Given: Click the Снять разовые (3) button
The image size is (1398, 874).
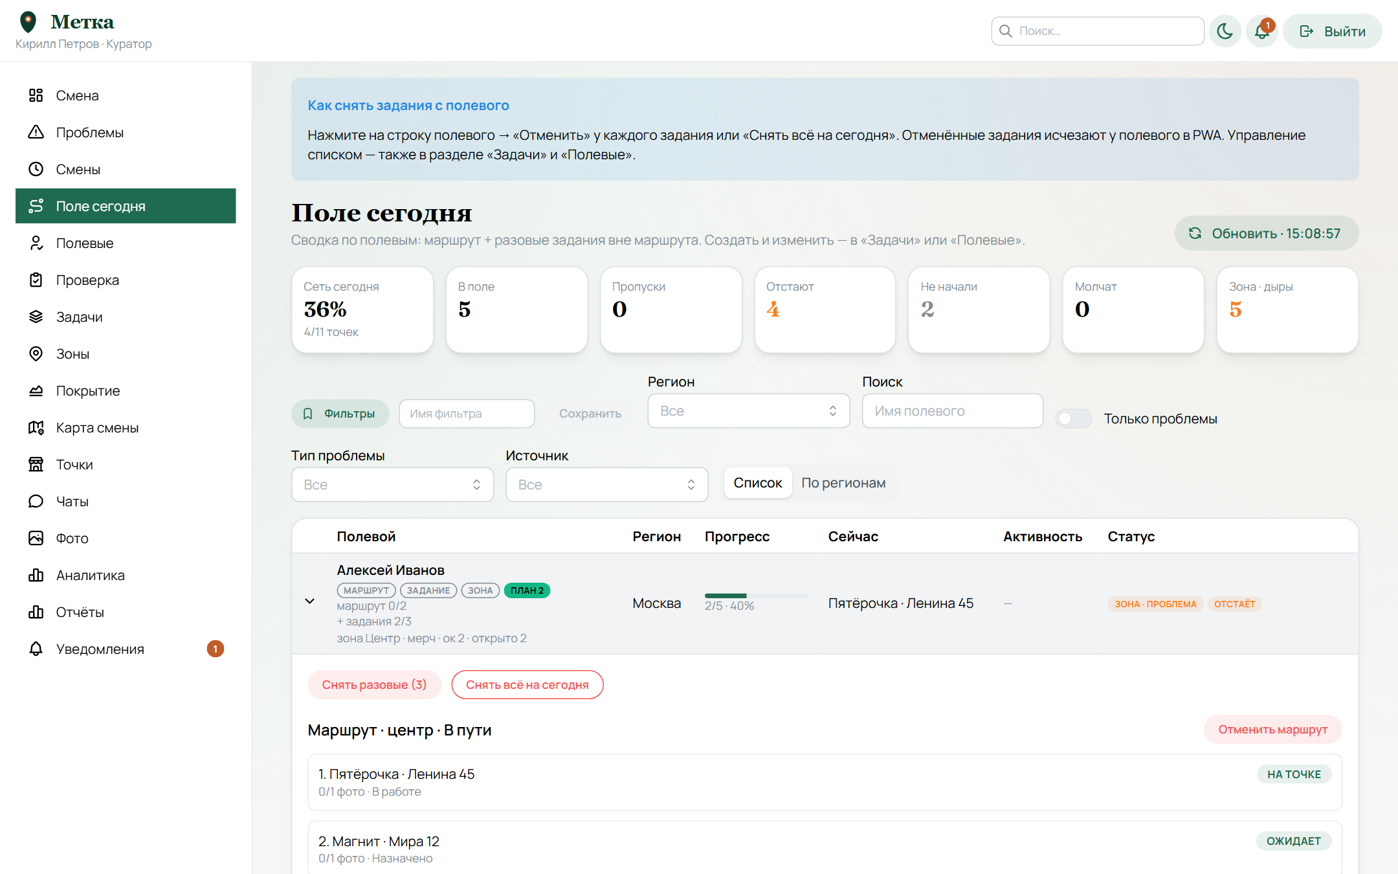Looking at the screenshot, I should 374,685.
